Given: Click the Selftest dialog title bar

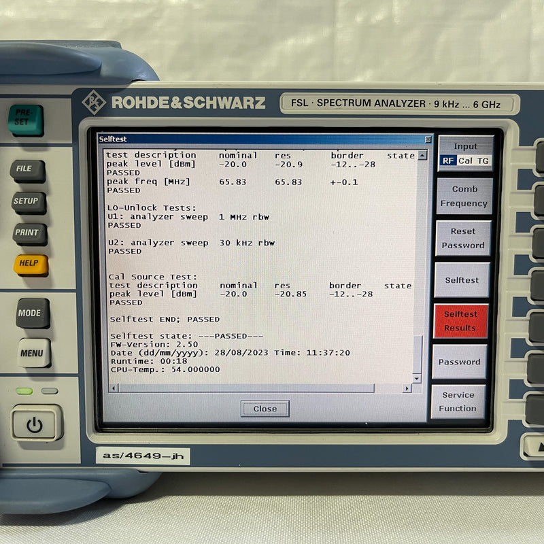Looking at the screenshot, I should tap(265, 139).
